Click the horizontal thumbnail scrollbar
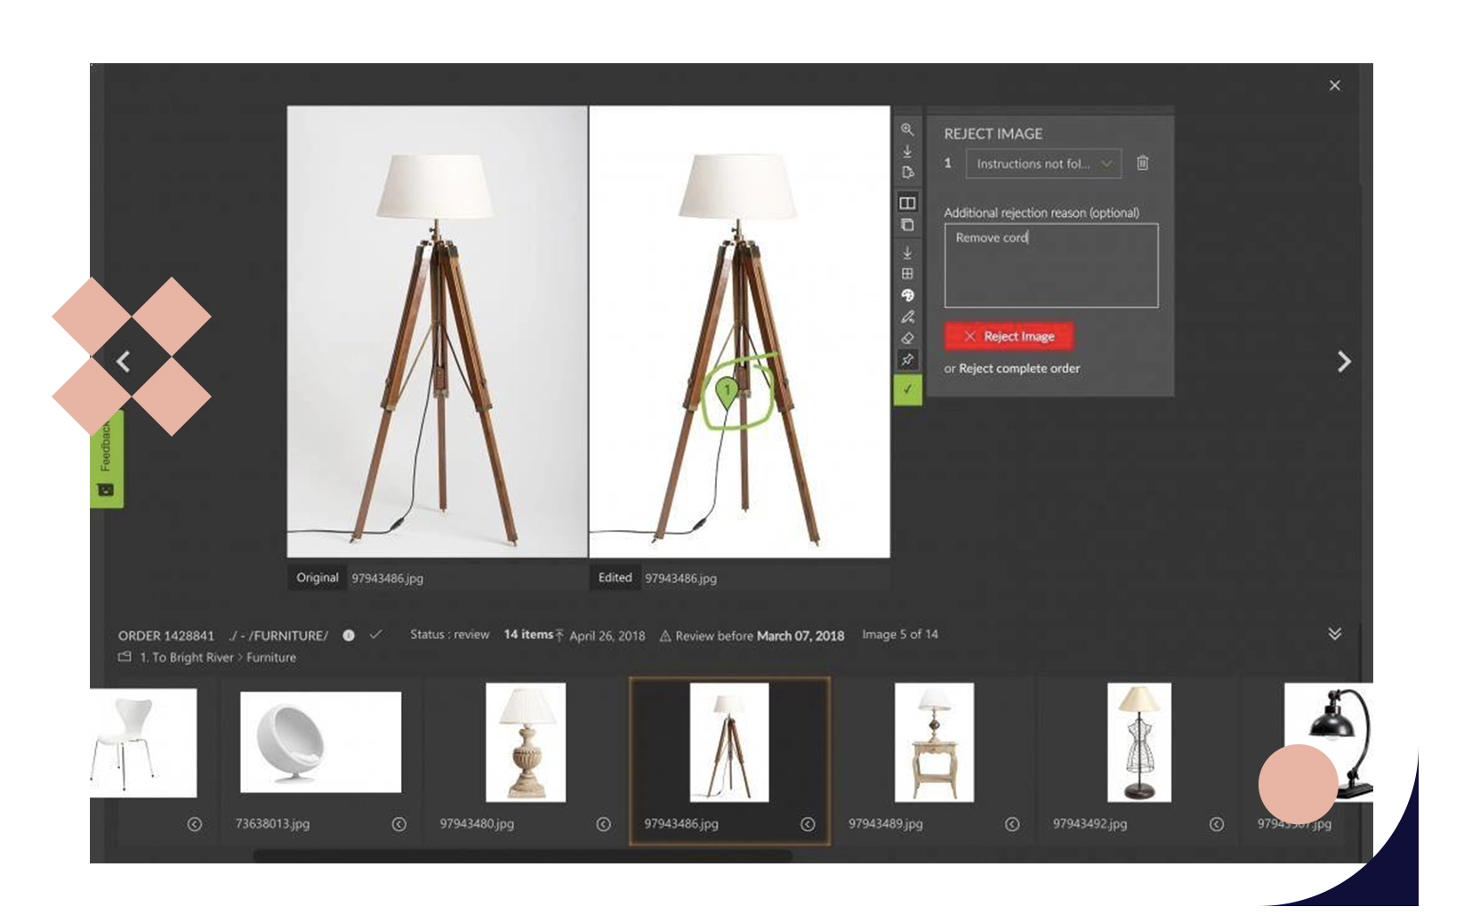This screenshot has width=1464, height=915. [522, 856]
